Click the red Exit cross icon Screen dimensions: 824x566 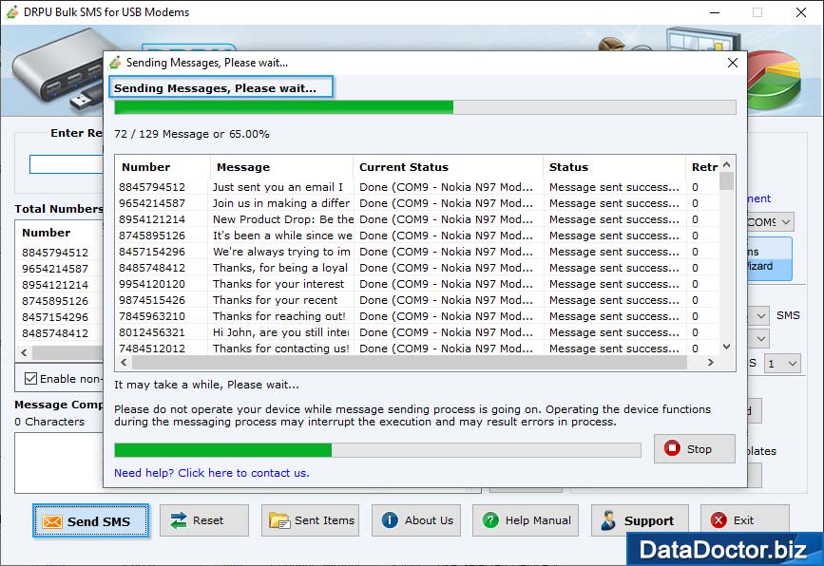pyautogui.click(x=719, y=520)
